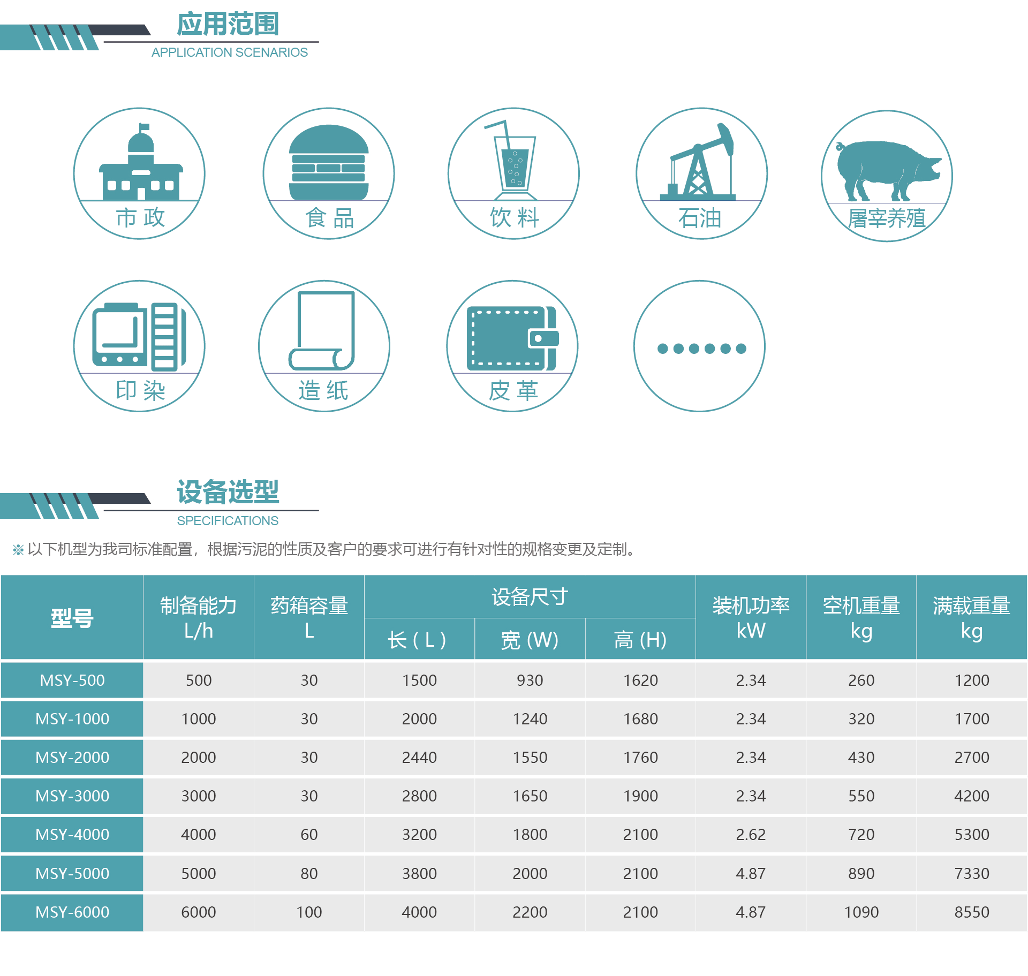Select the MSY-500 model row header
Image resolution: width=1028 pixels, height=976 pixels.
pos(72,680)
